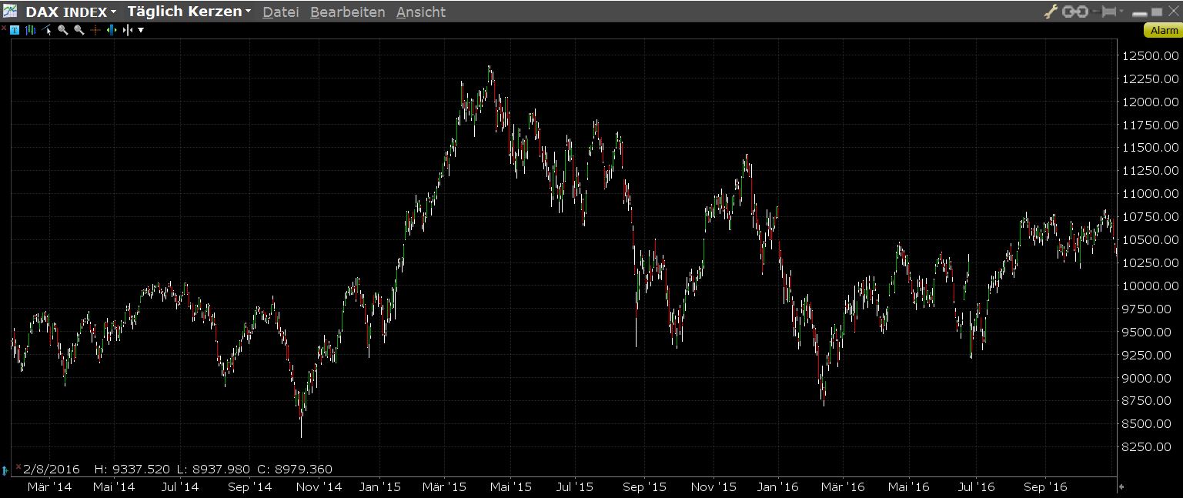Click the first magnifier zoom icon
This screenshot has width=1183, height=498.
pos(63,30)
